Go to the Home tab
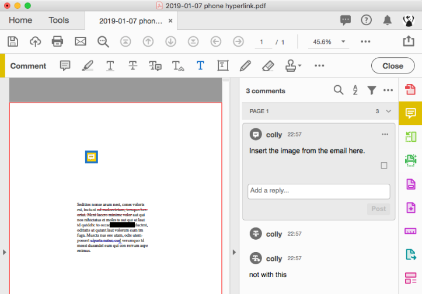422x294 pixels. [x=20, y=20]
